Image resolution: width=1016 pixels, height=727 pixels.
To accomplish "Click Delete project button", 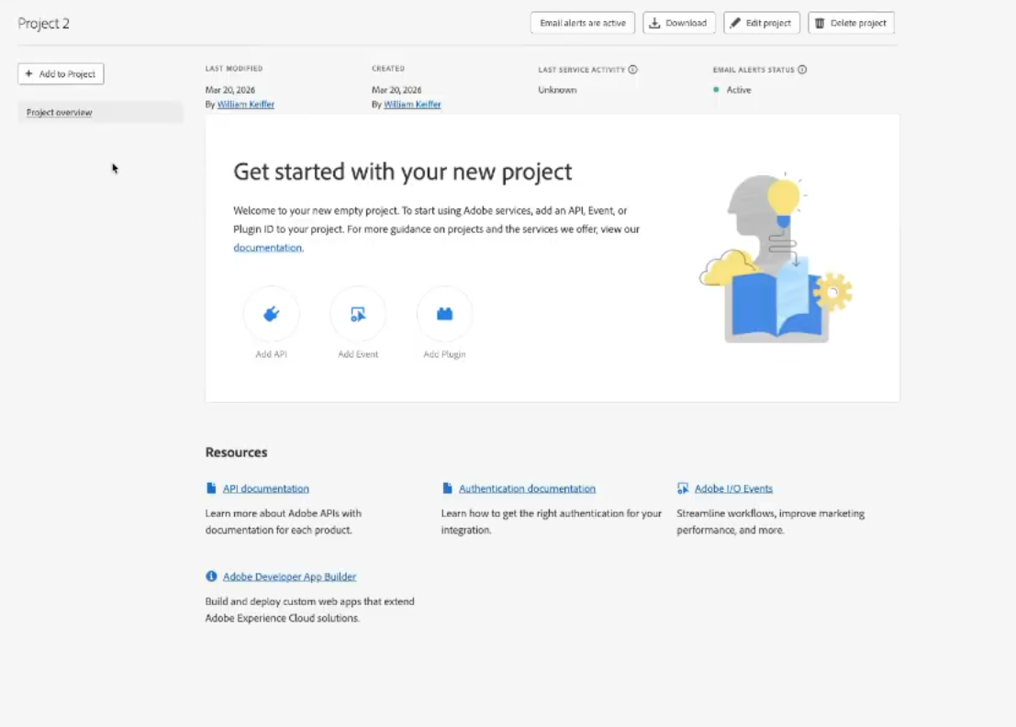I will pyautogui.click(x=851, y=23).
